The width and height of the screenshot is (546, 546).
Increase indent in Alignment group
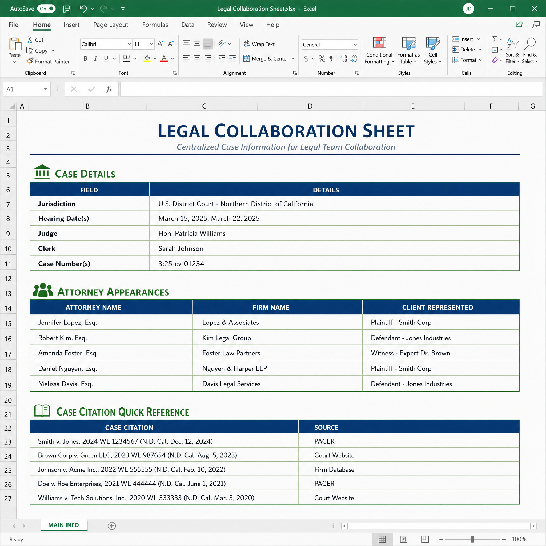(x=232, y=58)
